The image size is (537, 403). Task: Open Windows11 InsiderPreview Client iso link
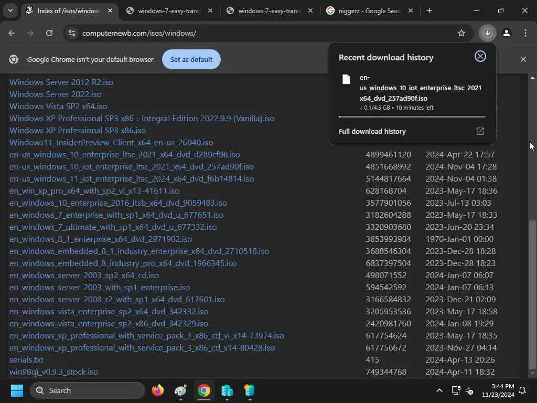point(111,142)
